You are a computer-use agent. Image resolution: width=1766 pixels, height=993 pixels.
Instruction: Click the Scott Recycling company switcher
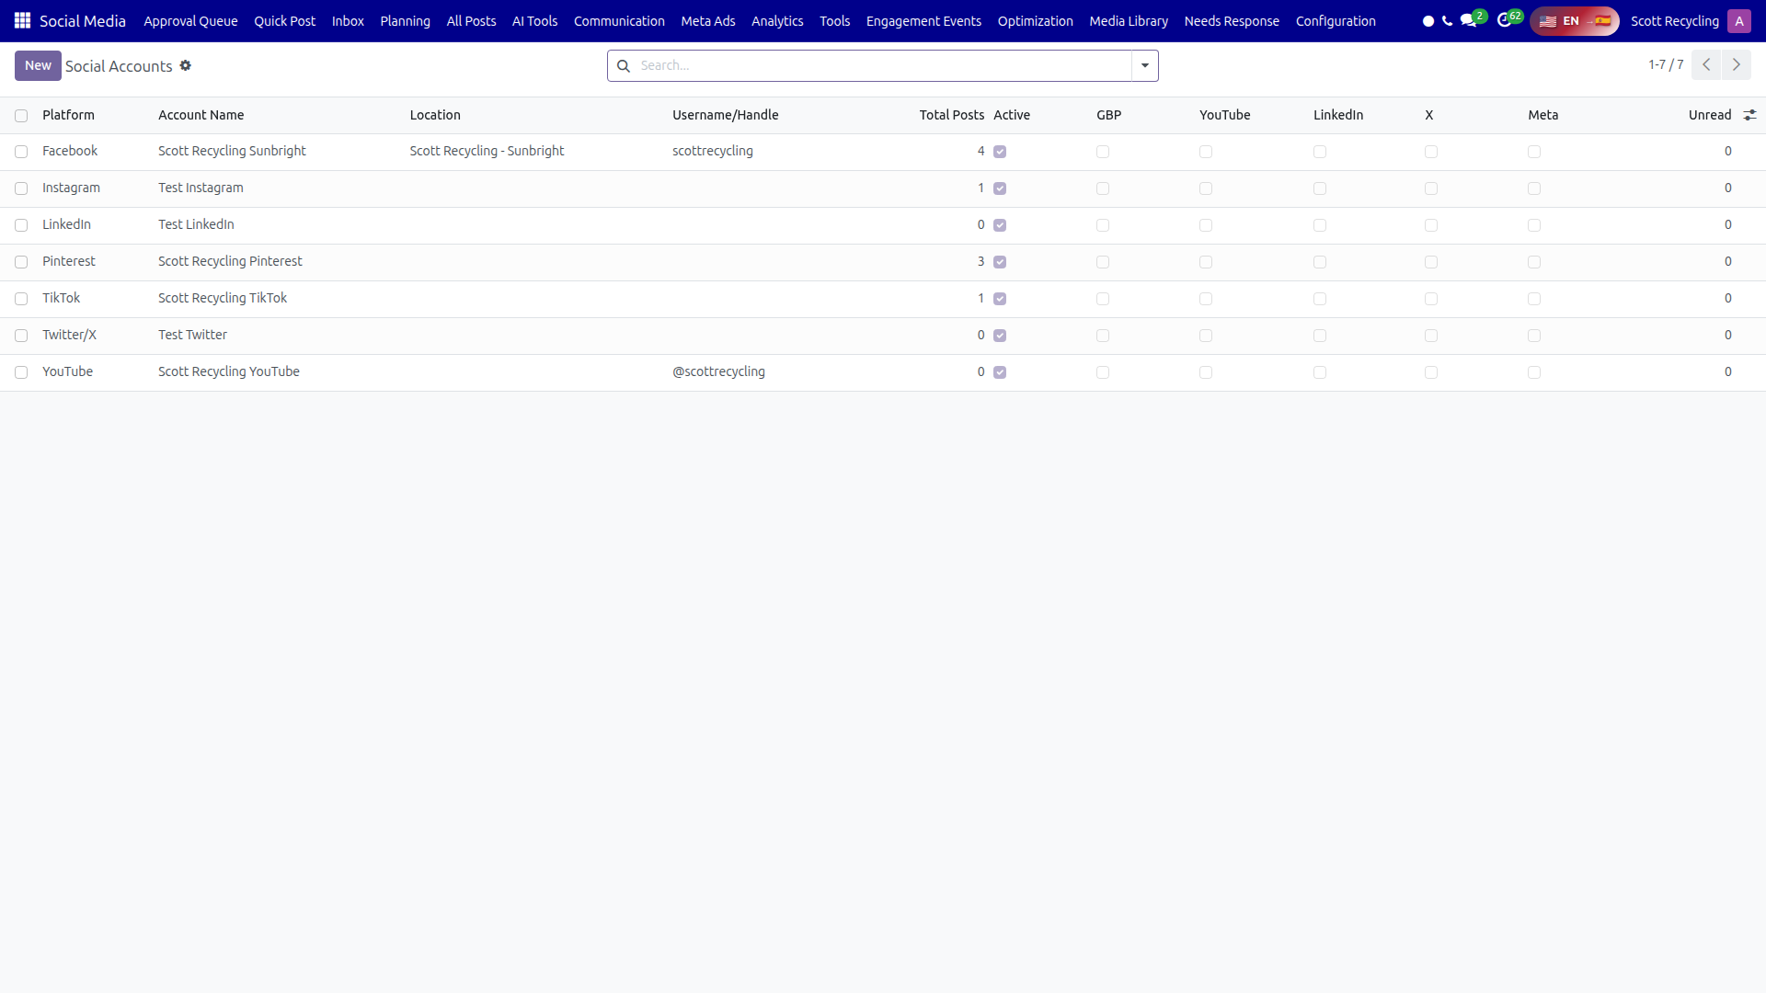1675,21
